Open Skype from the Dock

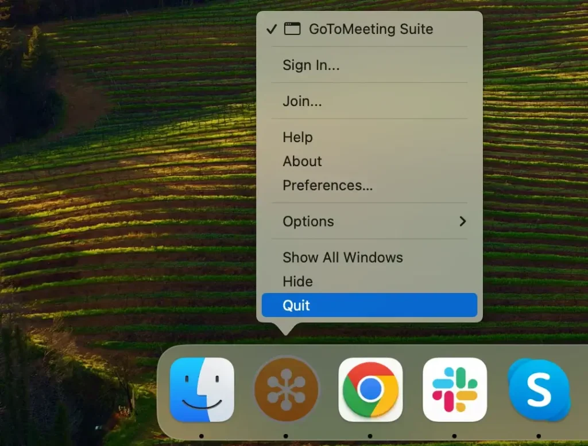point(539,389)
